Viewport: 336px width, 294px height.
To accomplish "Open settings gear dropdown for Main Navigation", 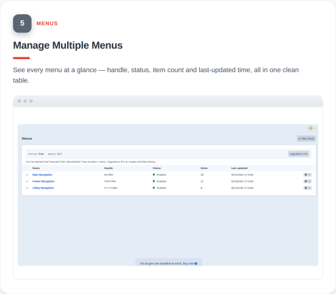I will 307,175.
